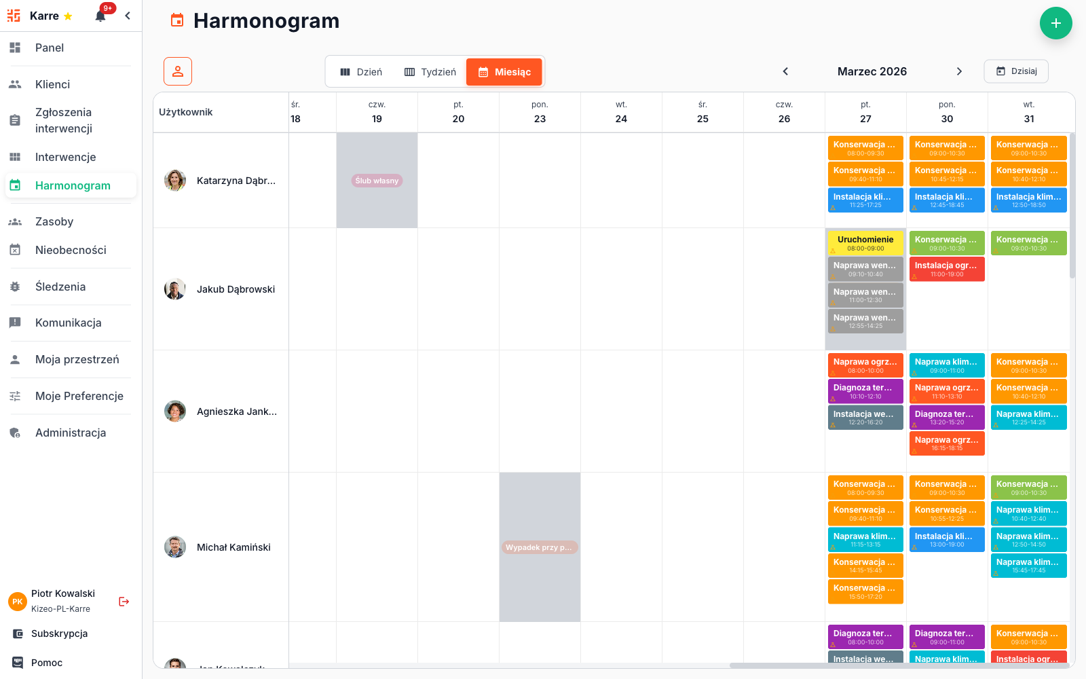Switch to Tydzień view
The width and height of the screenshot is (1086, 679).
430,72
